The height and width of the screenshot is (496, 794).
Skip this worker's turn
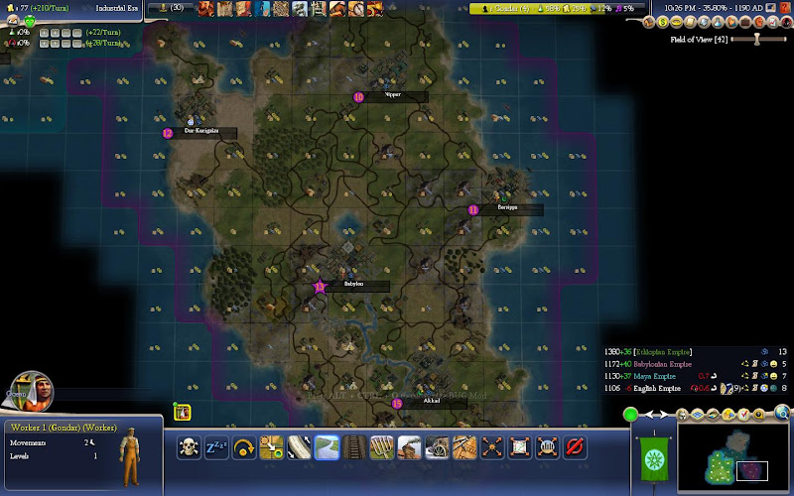[244, 447]
